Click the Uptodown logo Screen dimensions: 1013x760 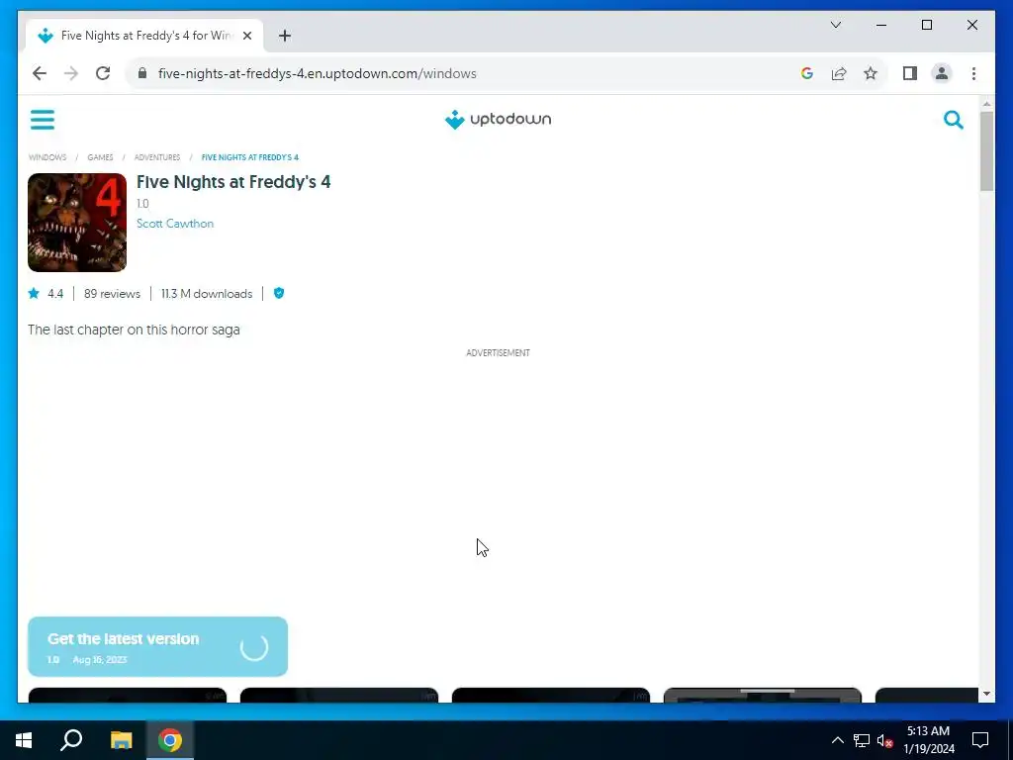click(499, 120)
